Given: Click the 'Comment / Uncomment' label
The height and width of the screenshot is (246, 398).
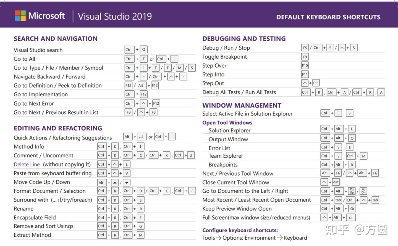Looking at the screenshot, I should click(43, 155).
